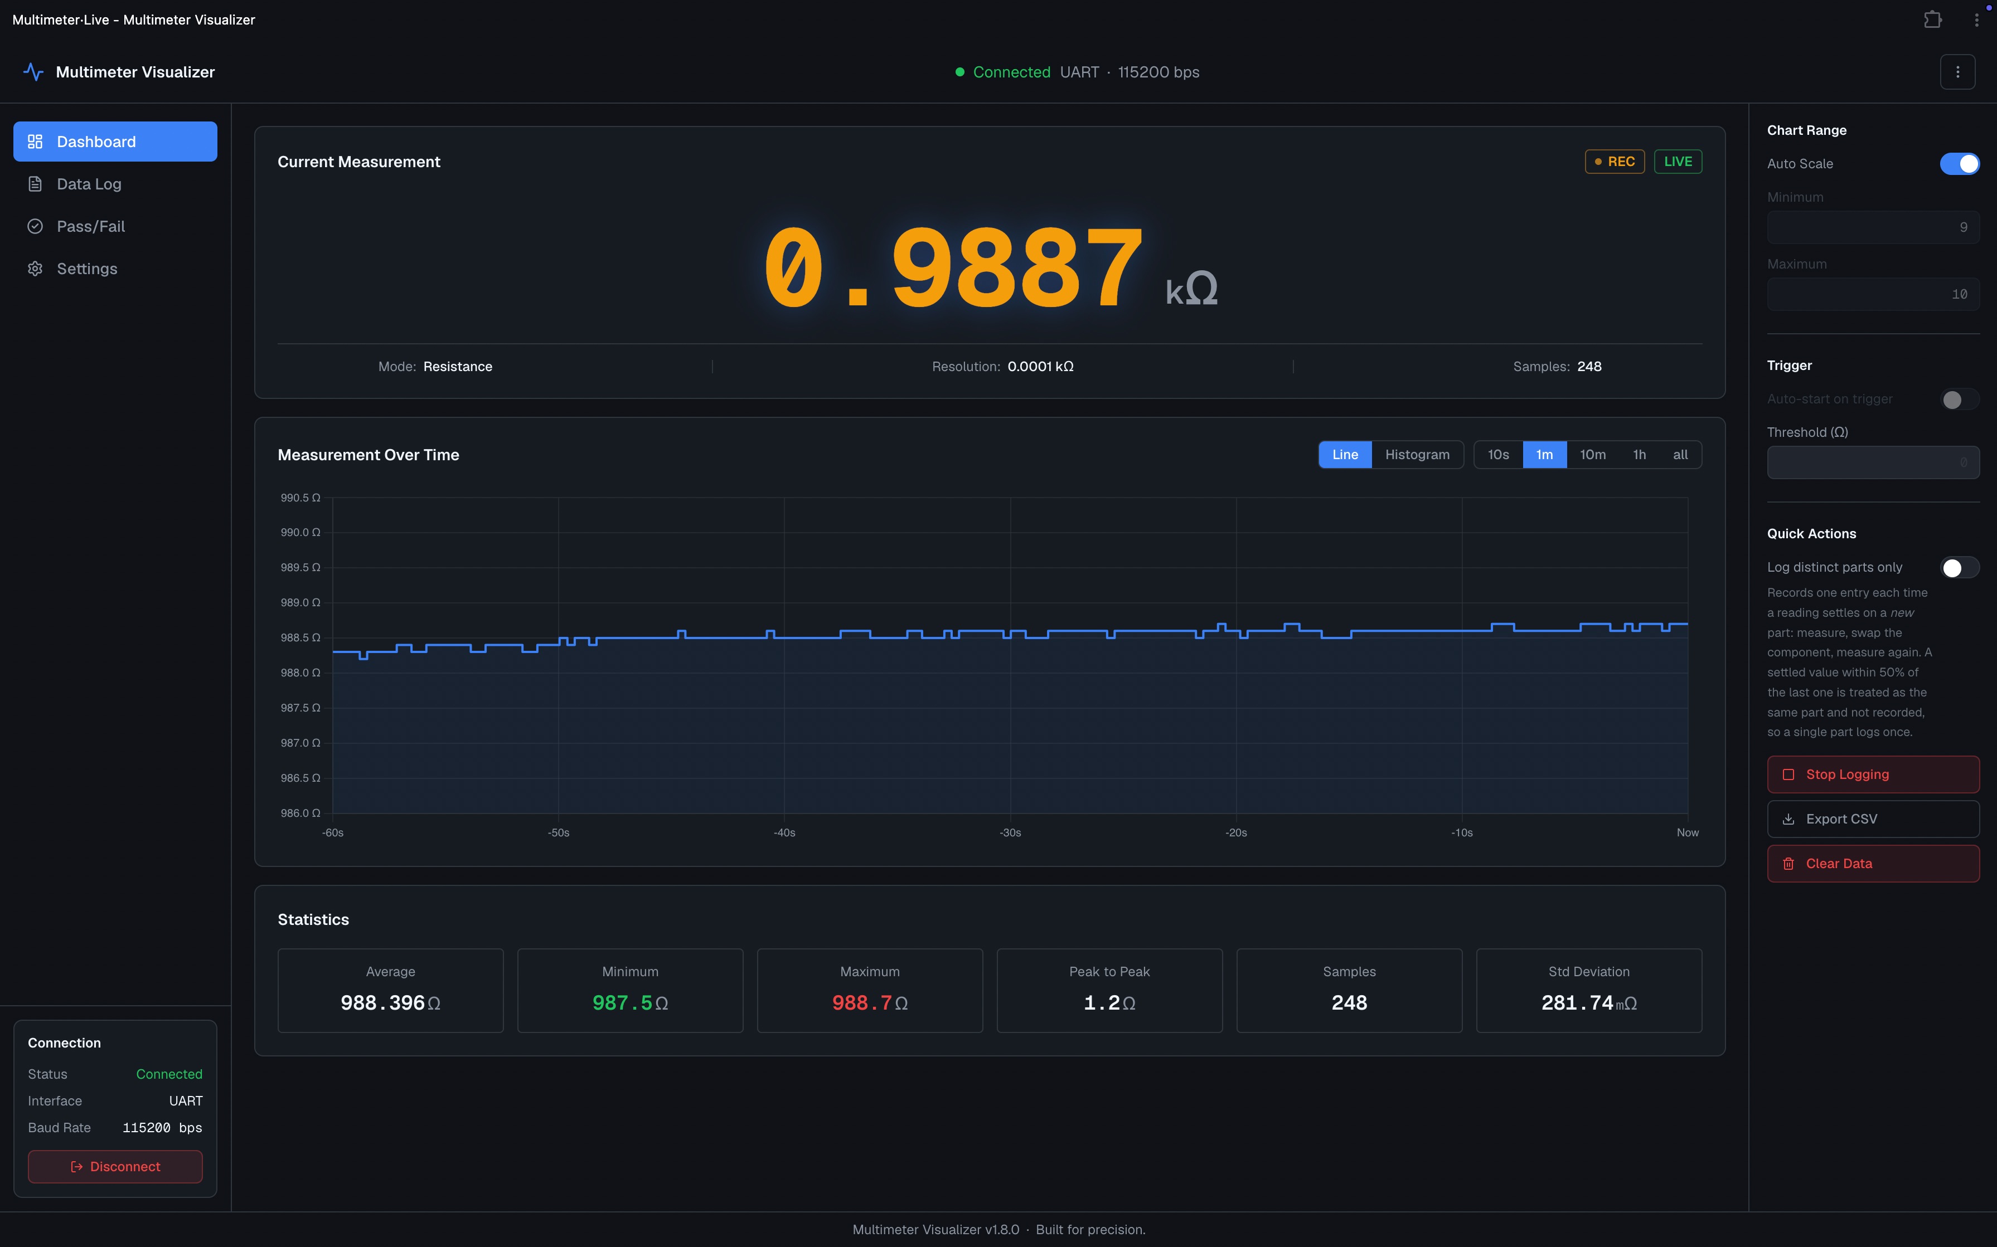
Task: Click the Stop Logging square icon
Action: coord(1788,774)
